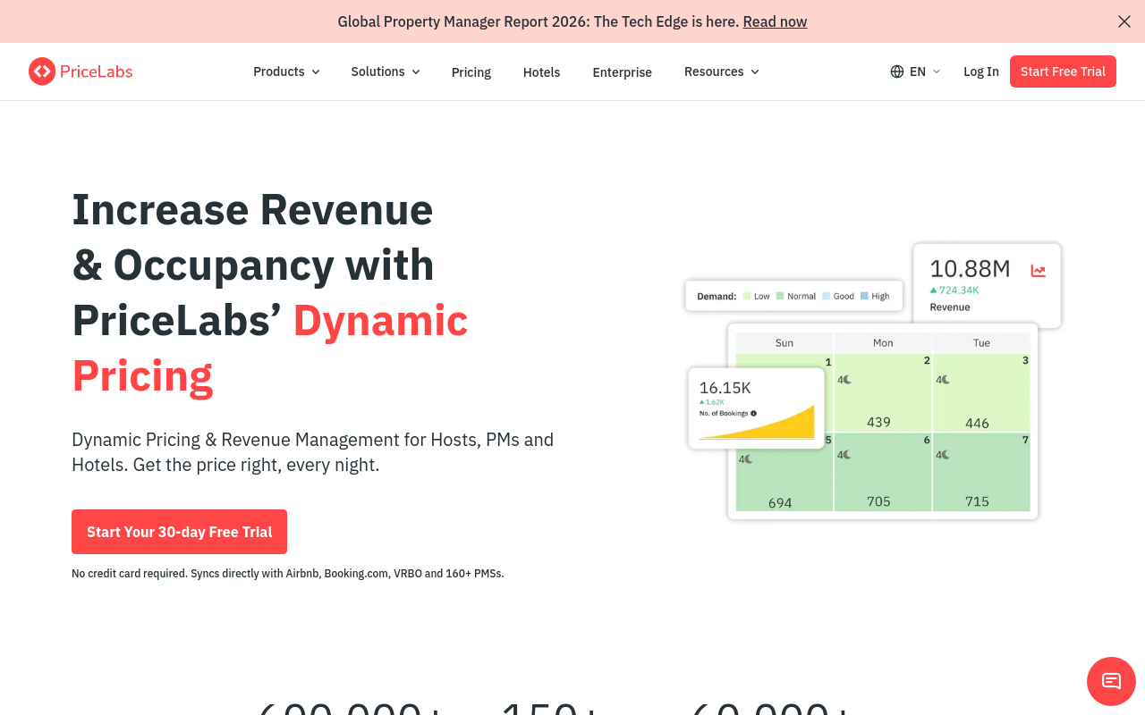
Task: Click the PriceLabs logo icon
Action: (x=42, y=71)
